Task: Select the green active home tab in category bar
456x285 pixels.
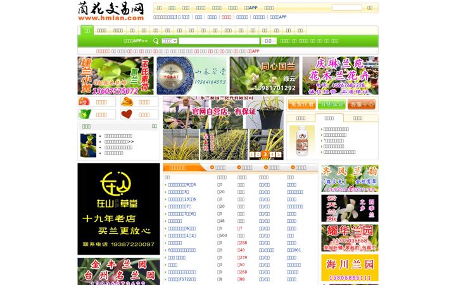Action: tap(87, 30)
